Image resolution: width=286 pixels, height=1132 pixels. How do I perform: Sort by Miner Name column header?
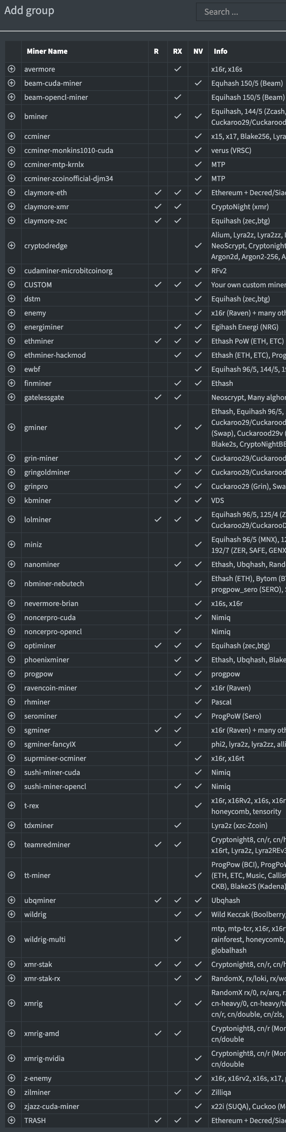(x=47, y=52)
